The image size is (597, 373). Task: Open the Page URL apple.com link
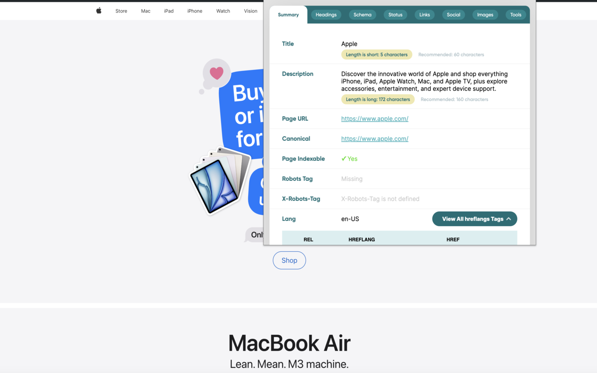click(x=375, y=119)
